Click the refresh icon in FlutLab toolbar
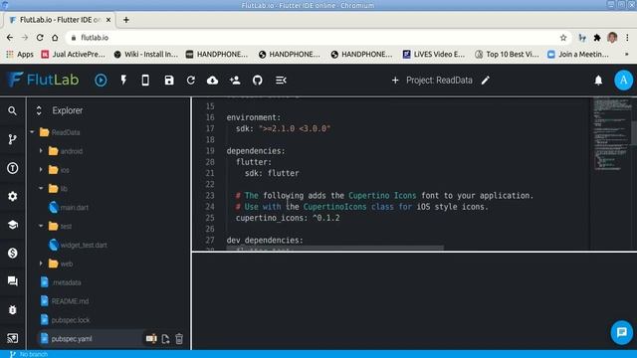The height and width of the screenshot is (358, 637). [190, 80]
